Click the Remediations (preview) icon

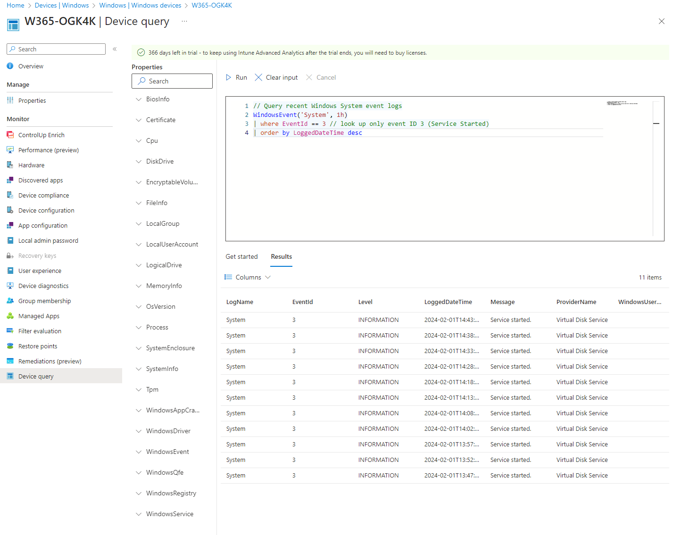pyautogui.click(x=10, y=361)
